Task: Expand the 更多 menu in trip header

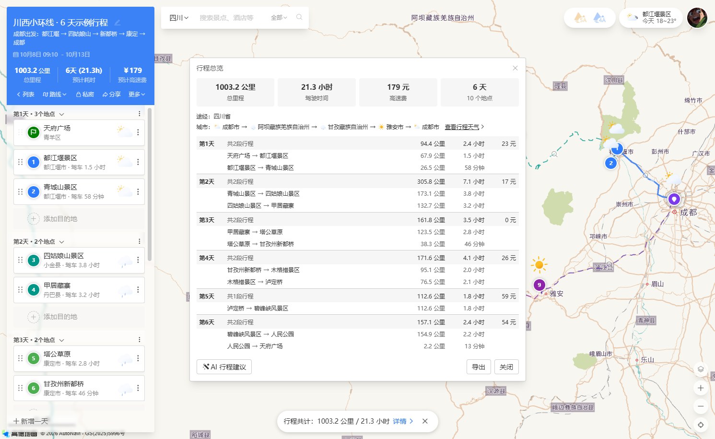Action: pyautogui.click(x=137, y=95)
